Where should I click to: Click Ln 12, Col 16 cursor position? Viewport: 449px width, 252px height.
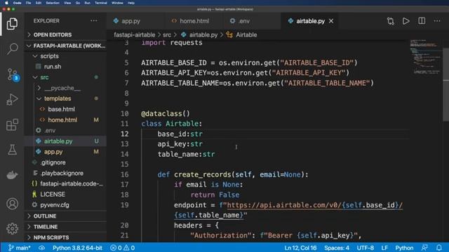pos(300,248)
